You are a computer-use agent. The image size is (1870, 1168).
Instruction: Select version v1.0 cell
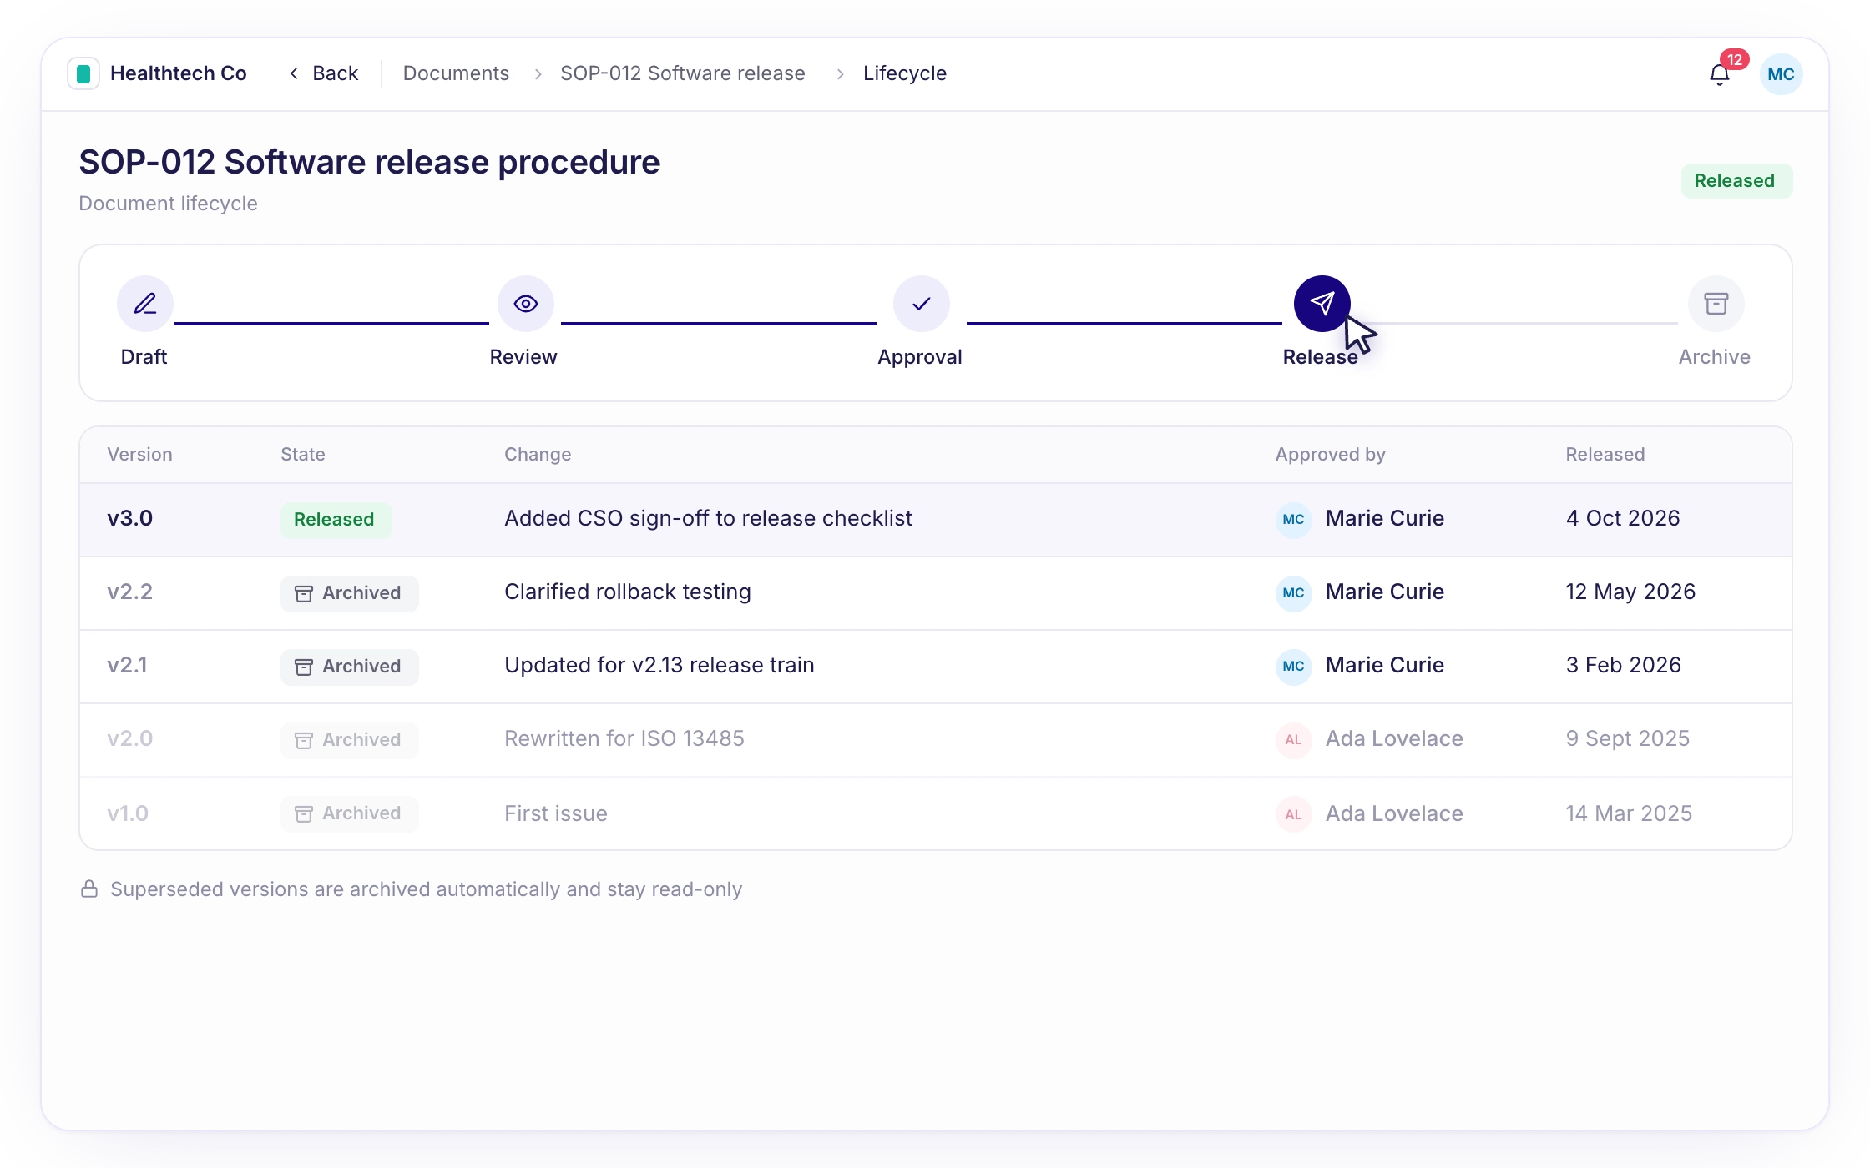128,813
